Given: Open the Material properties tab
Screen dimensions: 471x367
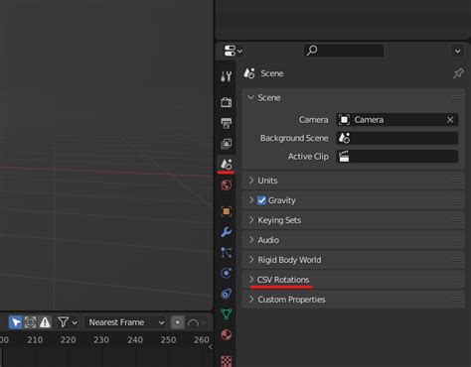Looking at the screenshot, I should 227,334.
